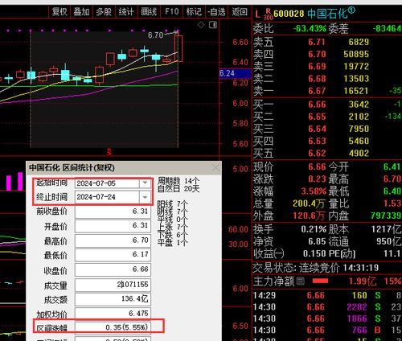Toggle the panel layout icon above chart
Viewport: 402px width, 341px height.
pyautogui.click(x=213, y=25)
